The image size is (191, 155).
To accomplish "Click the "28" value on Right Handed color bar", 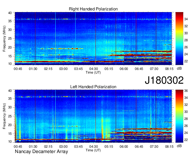I will coord(186,40).
